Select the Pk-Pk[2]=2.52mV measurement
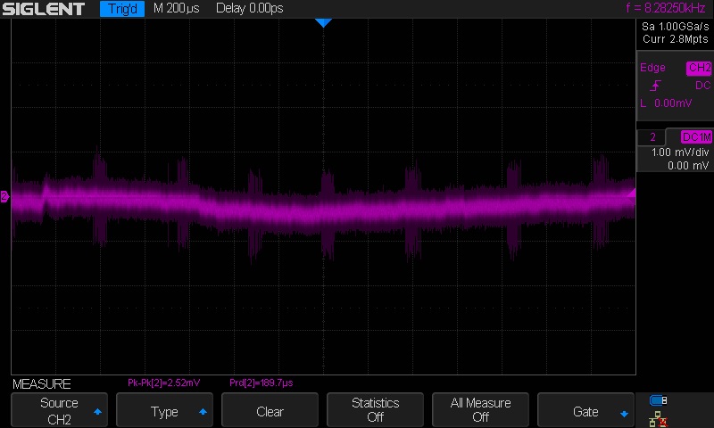The width and height of the screenshot is (714, 428). (164, 383)
